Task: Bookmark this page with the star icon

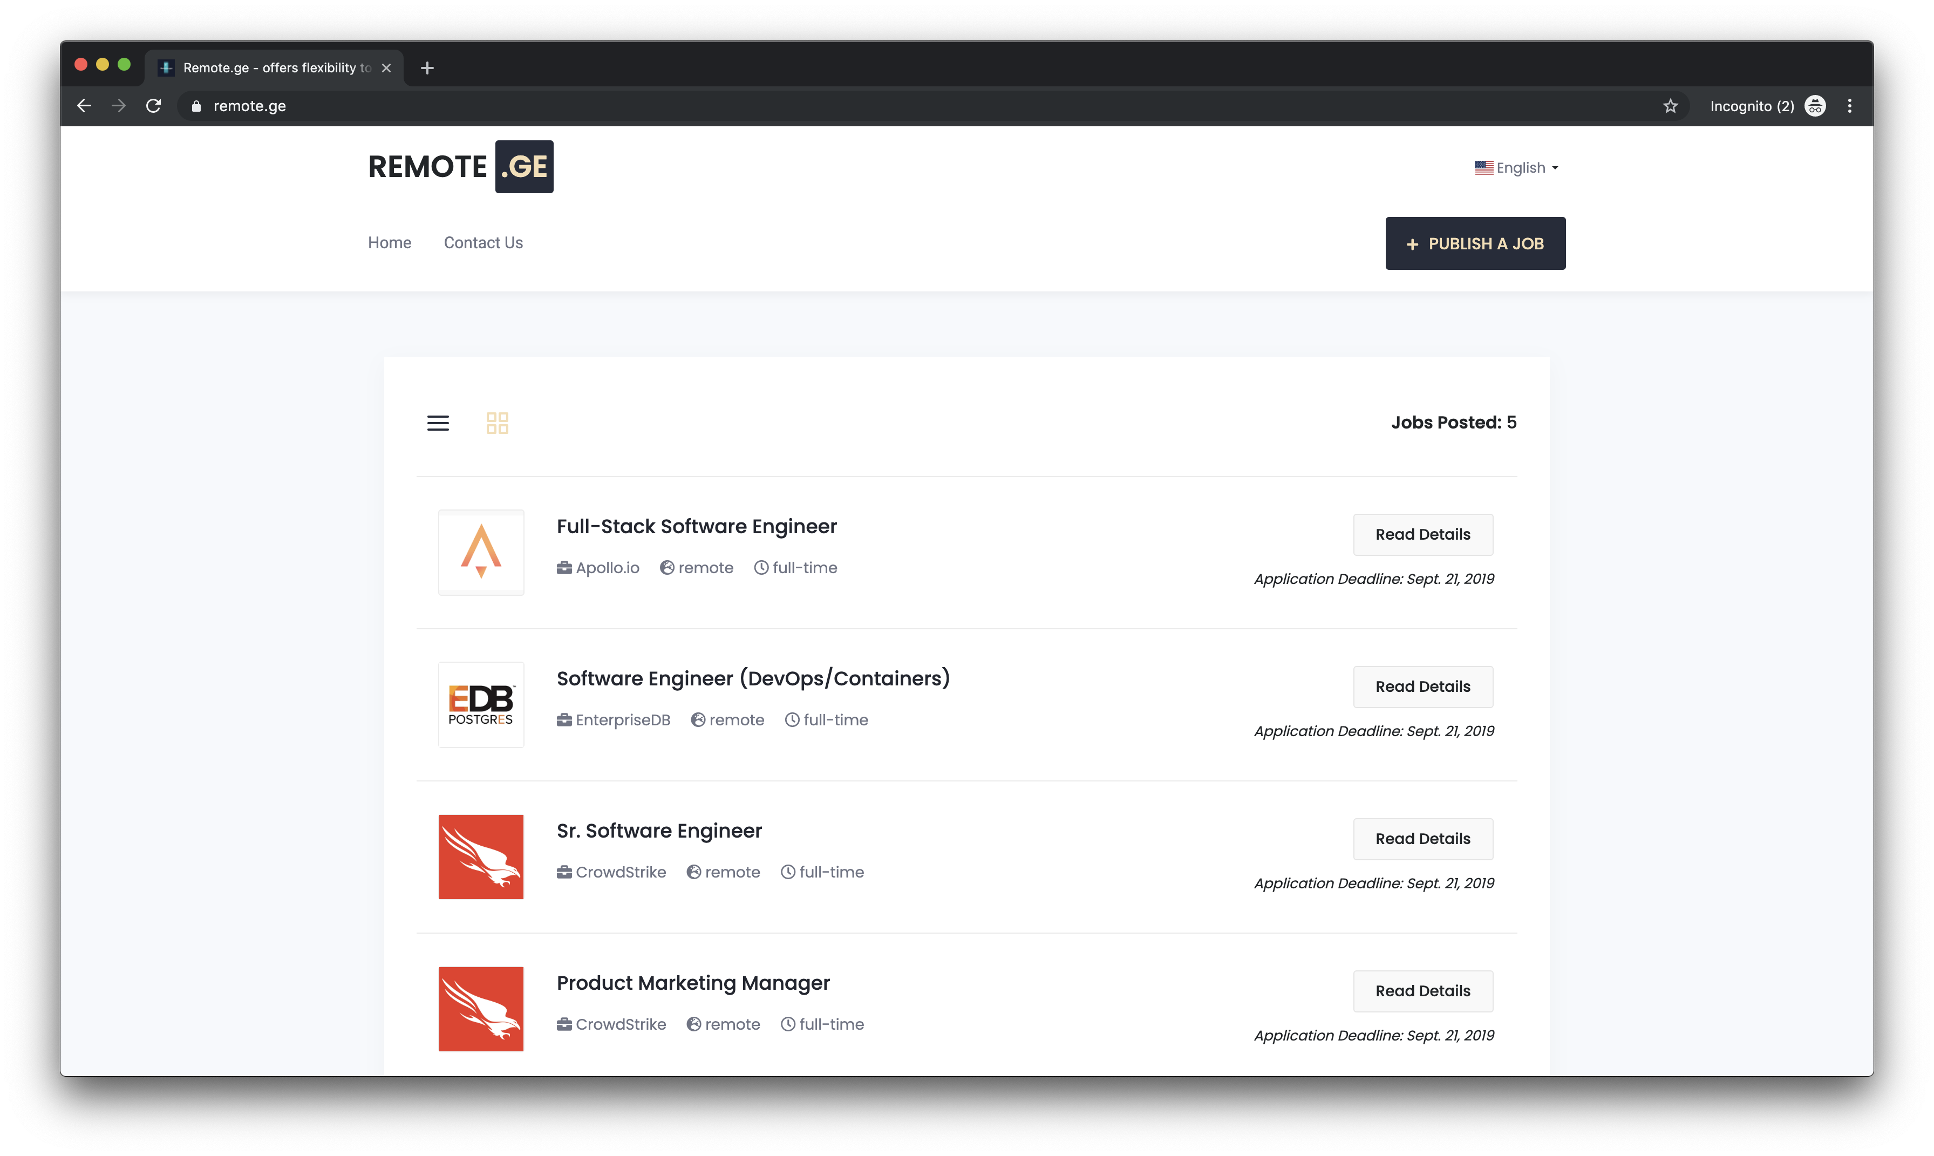Action: 1670,106
